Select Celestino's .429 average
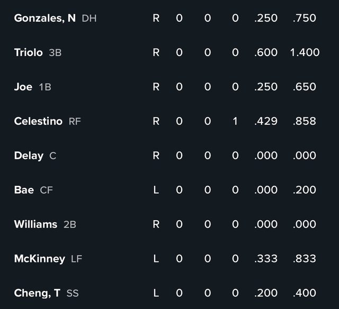Image resolution: width=339 pixels, height=309 pixels. click(265, 121)
